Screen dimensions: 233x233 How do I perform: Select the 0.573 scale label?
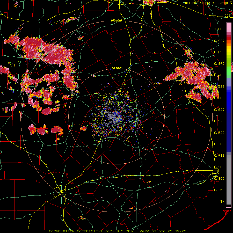pos(219,121)
